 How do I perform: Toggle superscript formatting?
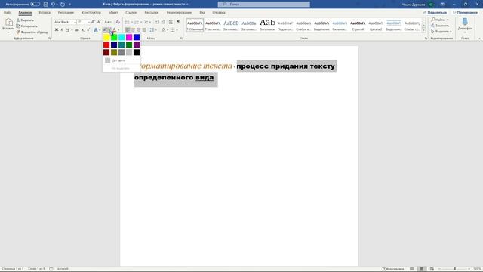[88, 30]
